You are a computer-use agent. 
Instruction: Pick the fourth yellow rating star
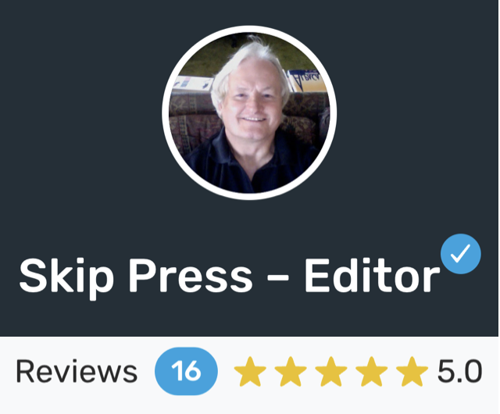(372, 372)
